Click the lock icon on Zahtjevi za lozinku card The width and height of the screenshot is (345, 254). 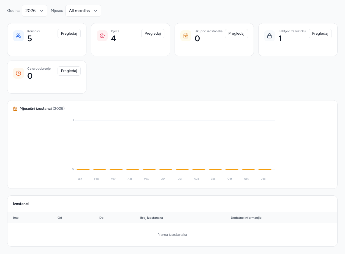click(x=270, y=36)
